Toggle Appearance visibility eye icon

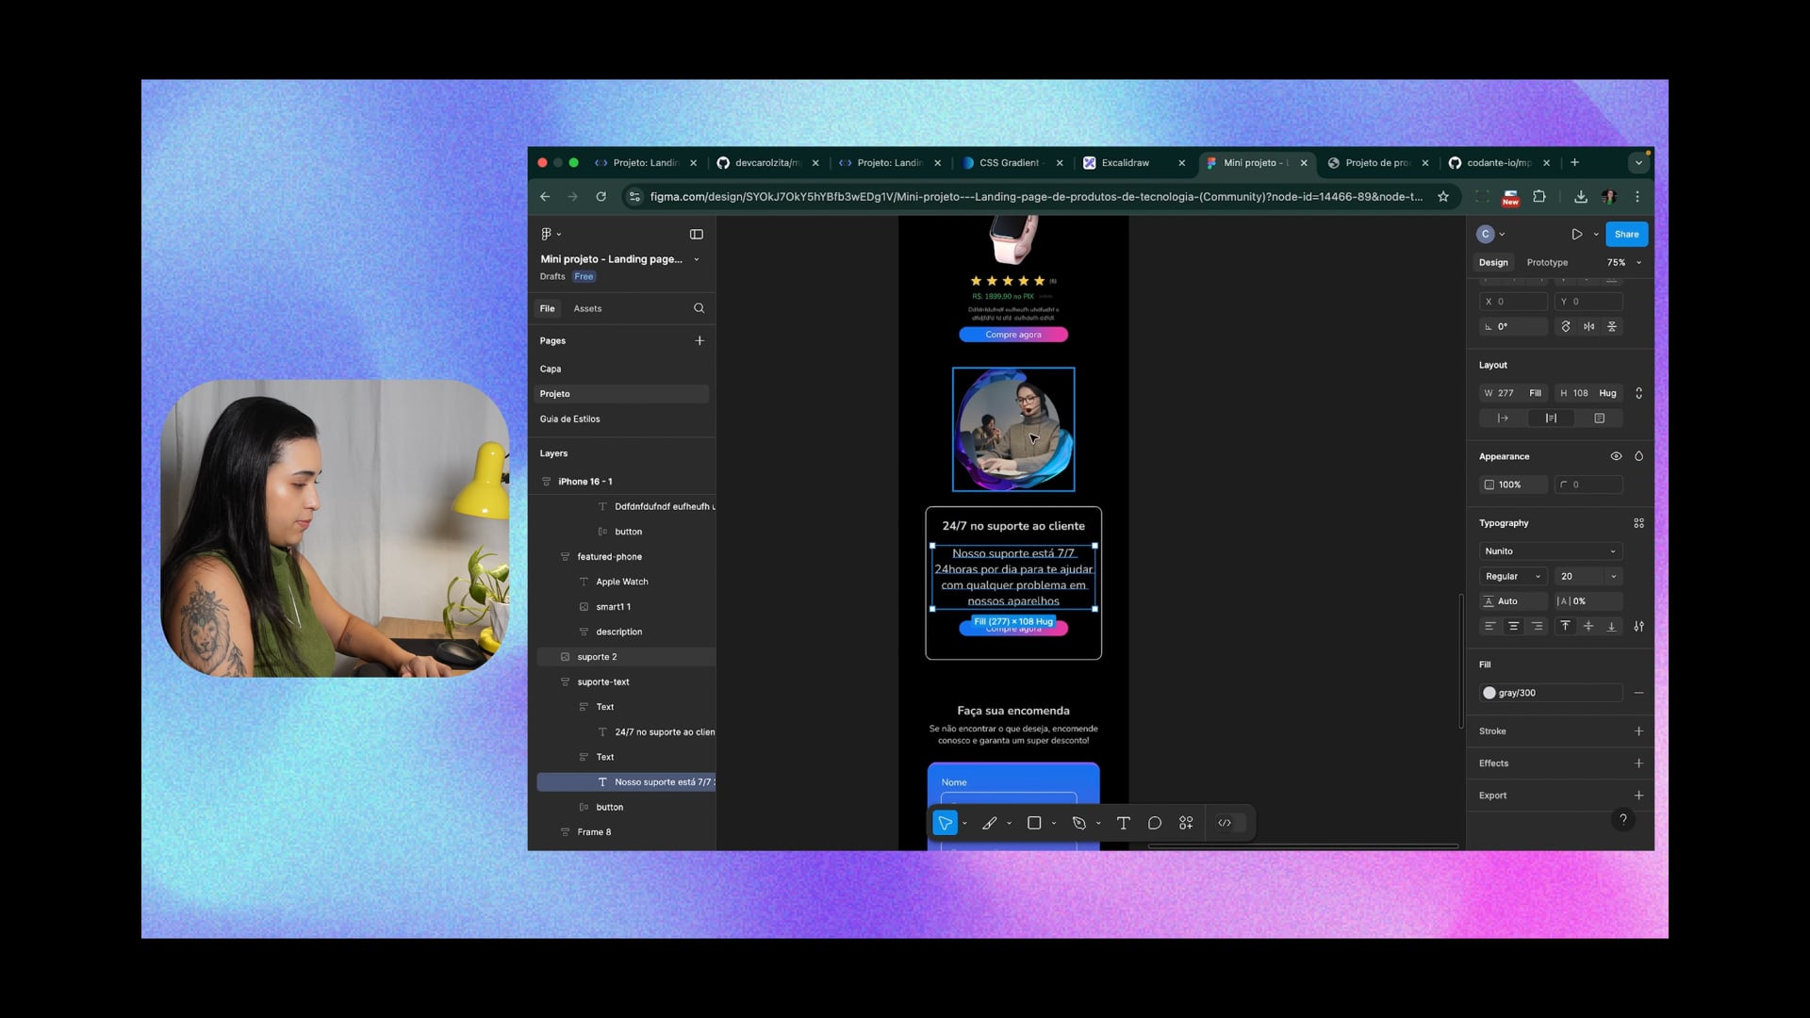(1616, 456)
